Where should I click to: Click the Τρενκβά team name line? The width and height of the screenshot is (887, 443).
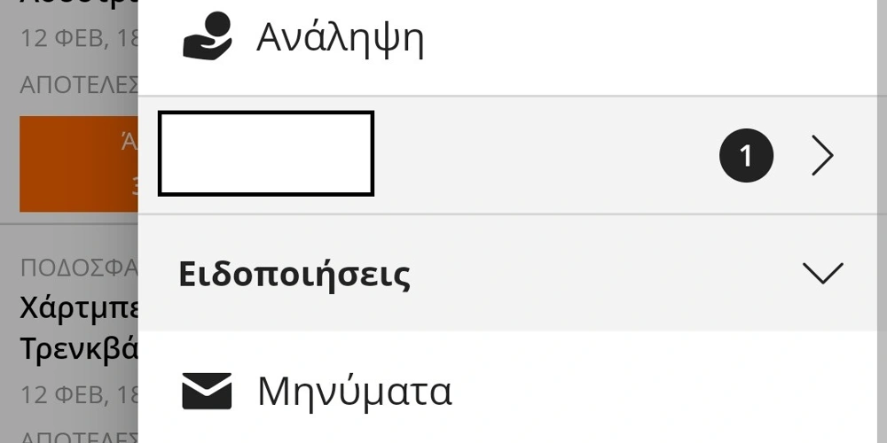pyautogui.click(x=78, y=348)
